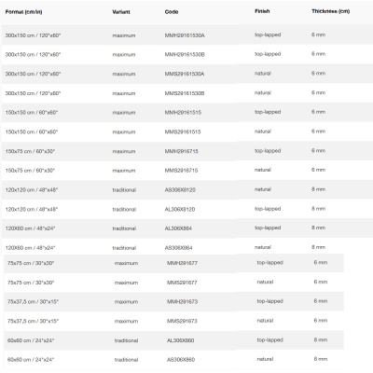Select code MMH2916715 cell
This screenshot has width=373, height=373.
pyautogui.click(x=182, y=151)
